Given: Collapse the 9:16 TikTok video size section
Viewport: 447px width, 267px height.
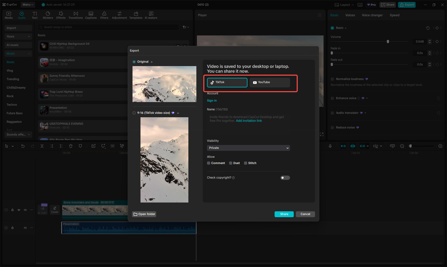Looking at the screenshot, I should pyautogui.click(x=178, y=113).
